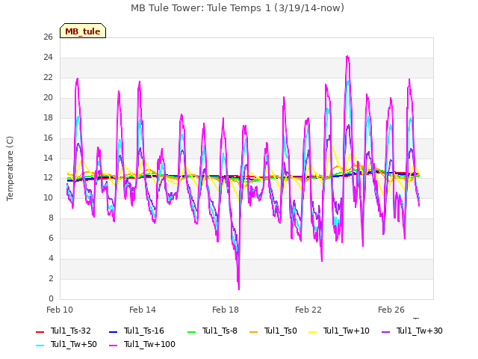Click the 0 y-axis tick label
478x359 pixels.
pos(51,298)
